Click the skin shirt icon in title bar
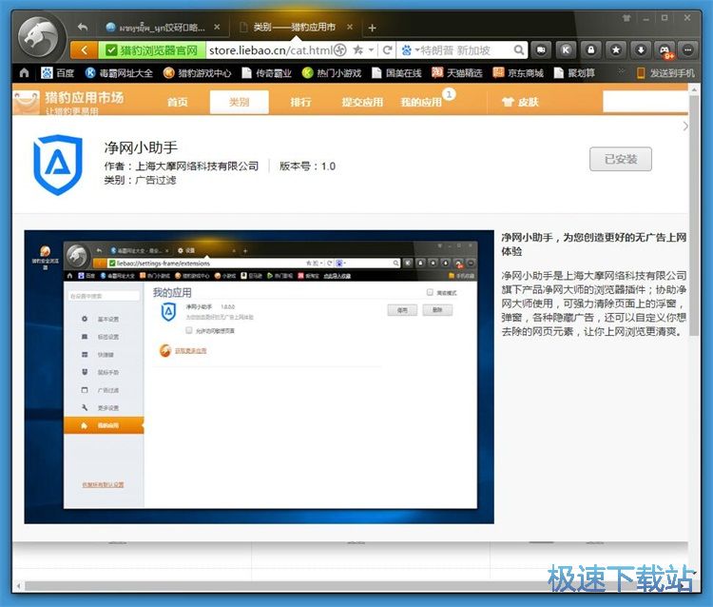The height and width of the screenshot is (607, 713). pyautogui.click(x=626, y=18)
